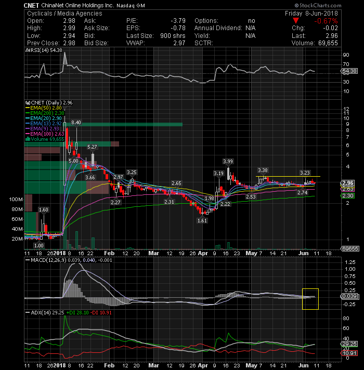
Task: Click the EMA(9) 2.93 legend entry
Action: (43, 128)
